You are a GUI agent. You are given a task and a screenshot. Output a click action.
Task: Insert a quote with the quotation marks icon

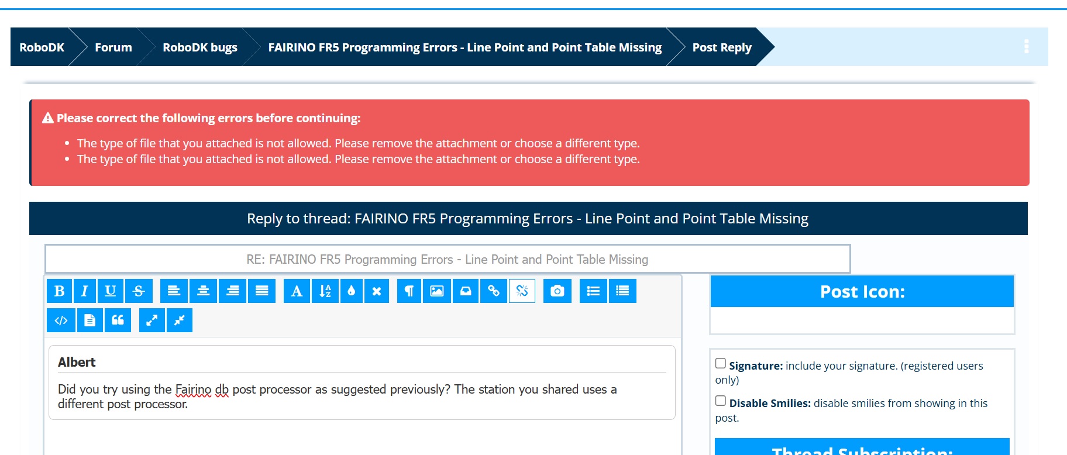pos(118,320)
